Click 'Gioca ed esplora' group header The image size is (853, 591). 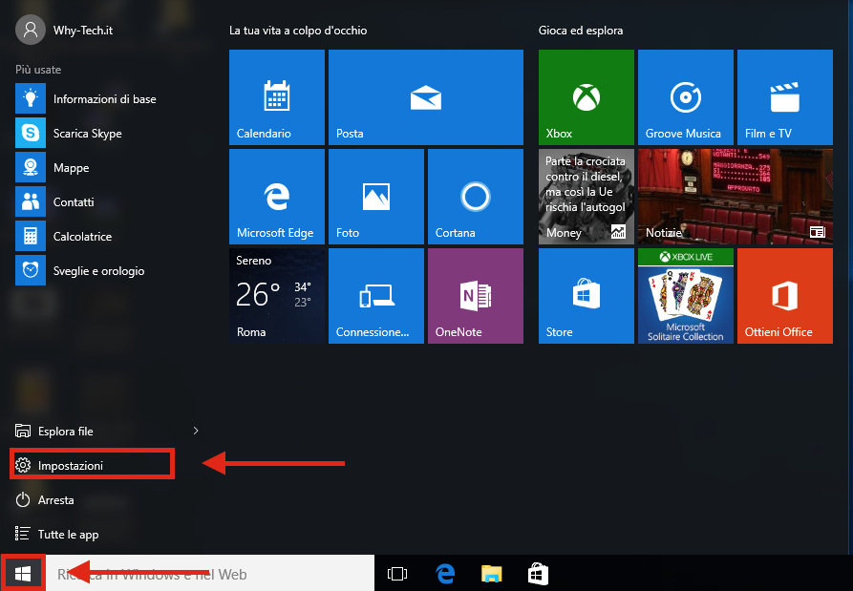581,31
